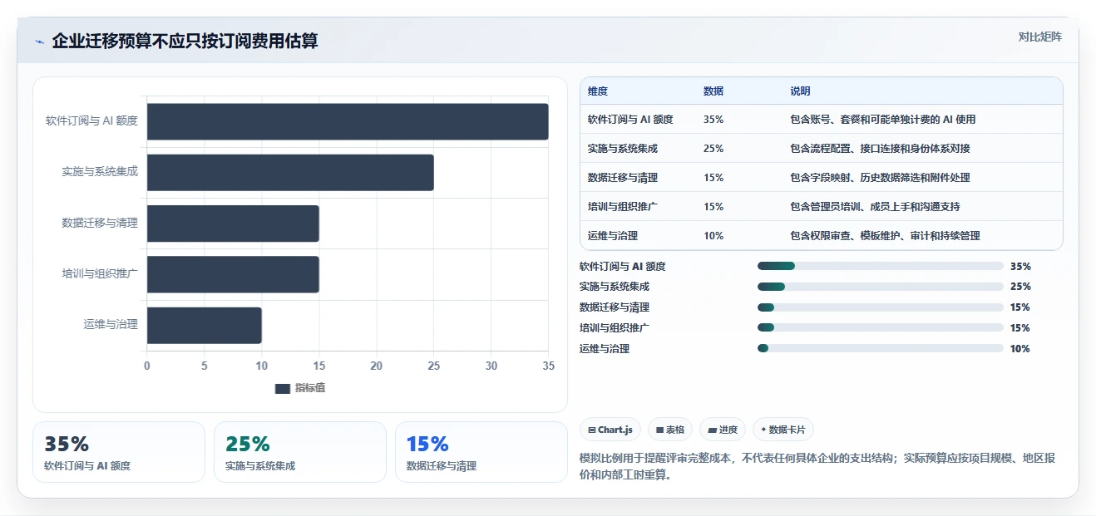This screenshot has height=516, width=1096.
Task: Click the 培训与组织推广 progress bar
Action: (880, 328)
